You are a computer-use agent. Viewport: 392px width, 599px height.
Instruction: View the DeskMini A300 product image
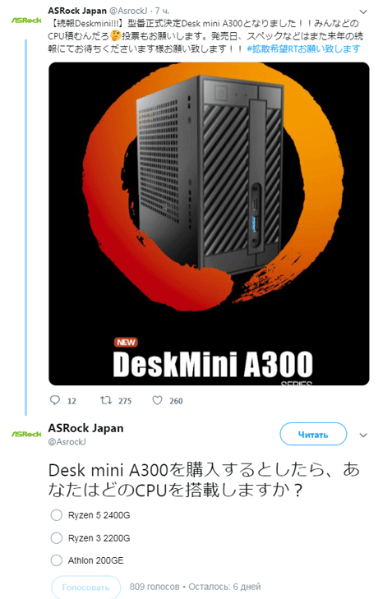pyautogui.click(x=209, y=223)
